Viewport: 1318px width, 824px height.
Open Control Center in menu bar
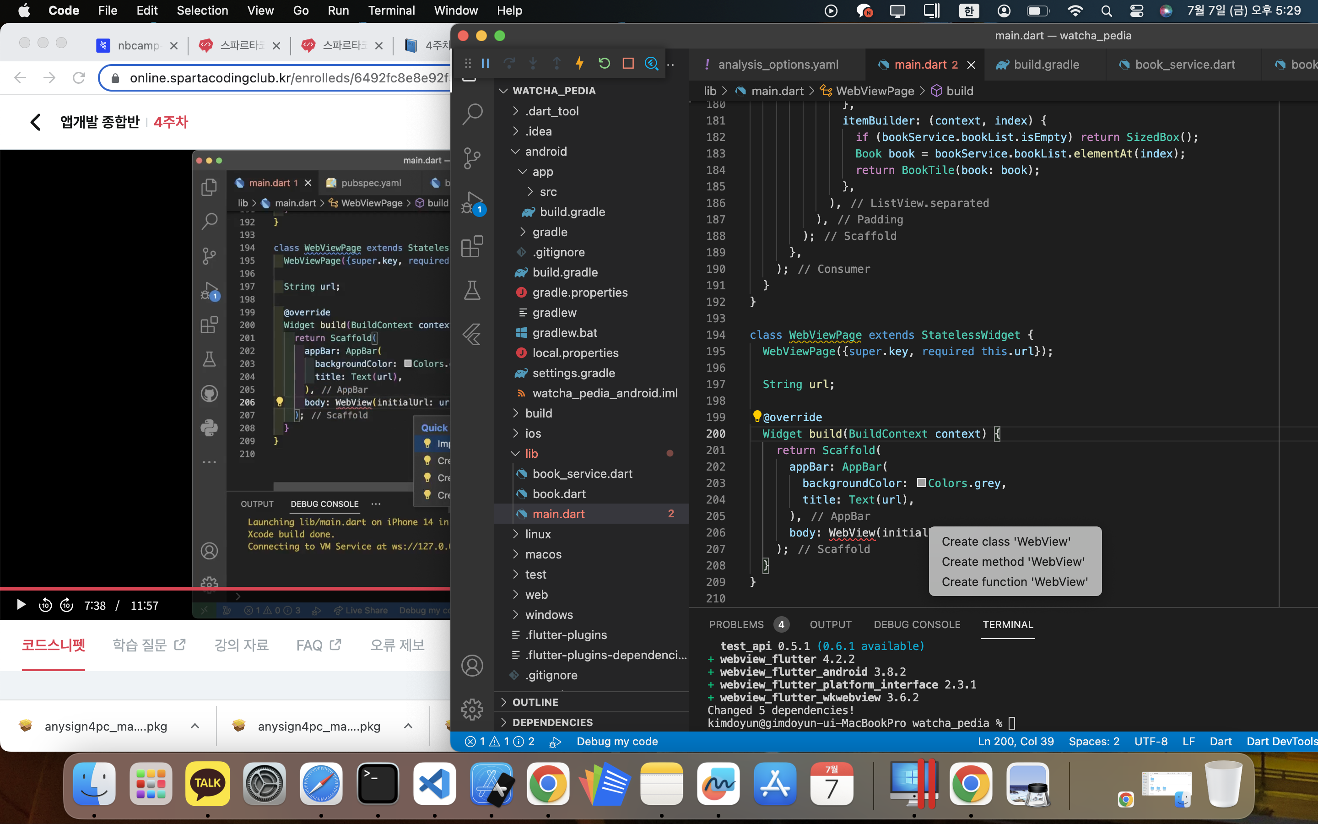click(x=1137, y=11)
